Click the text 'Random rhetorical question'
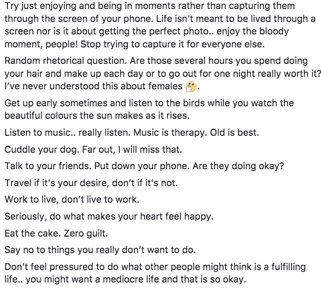Image resolution: width=321 pixels, height=288 pixels. (65, 61)
